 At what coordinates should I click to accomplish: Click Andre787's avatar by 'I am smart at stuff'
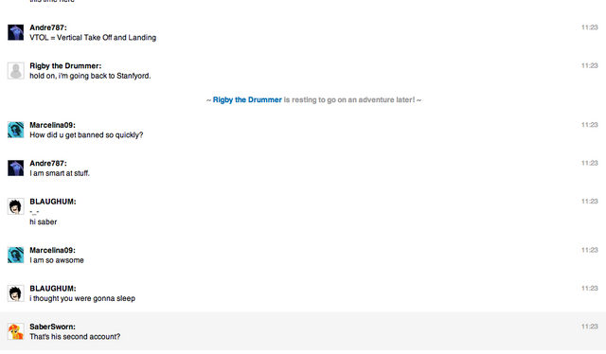[16, 168]
